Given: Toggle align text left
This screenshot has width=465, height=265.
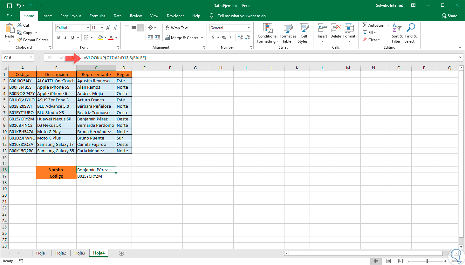Looking at the screenshot, I should coord(127,37).
